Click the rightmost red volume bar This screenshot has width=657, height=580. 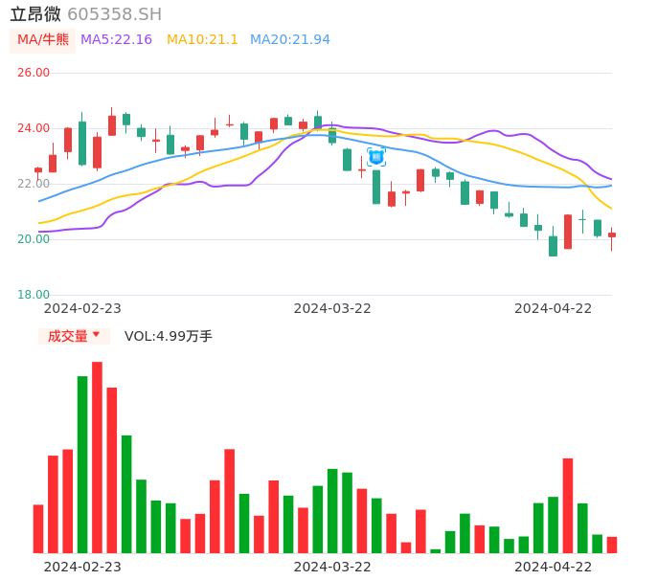point(612,545)
